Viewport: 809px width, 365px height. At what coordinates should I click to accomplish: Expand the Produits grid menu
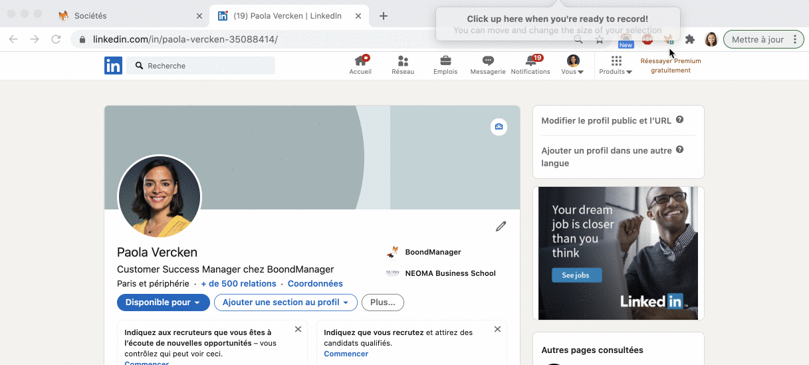(616, 65)
